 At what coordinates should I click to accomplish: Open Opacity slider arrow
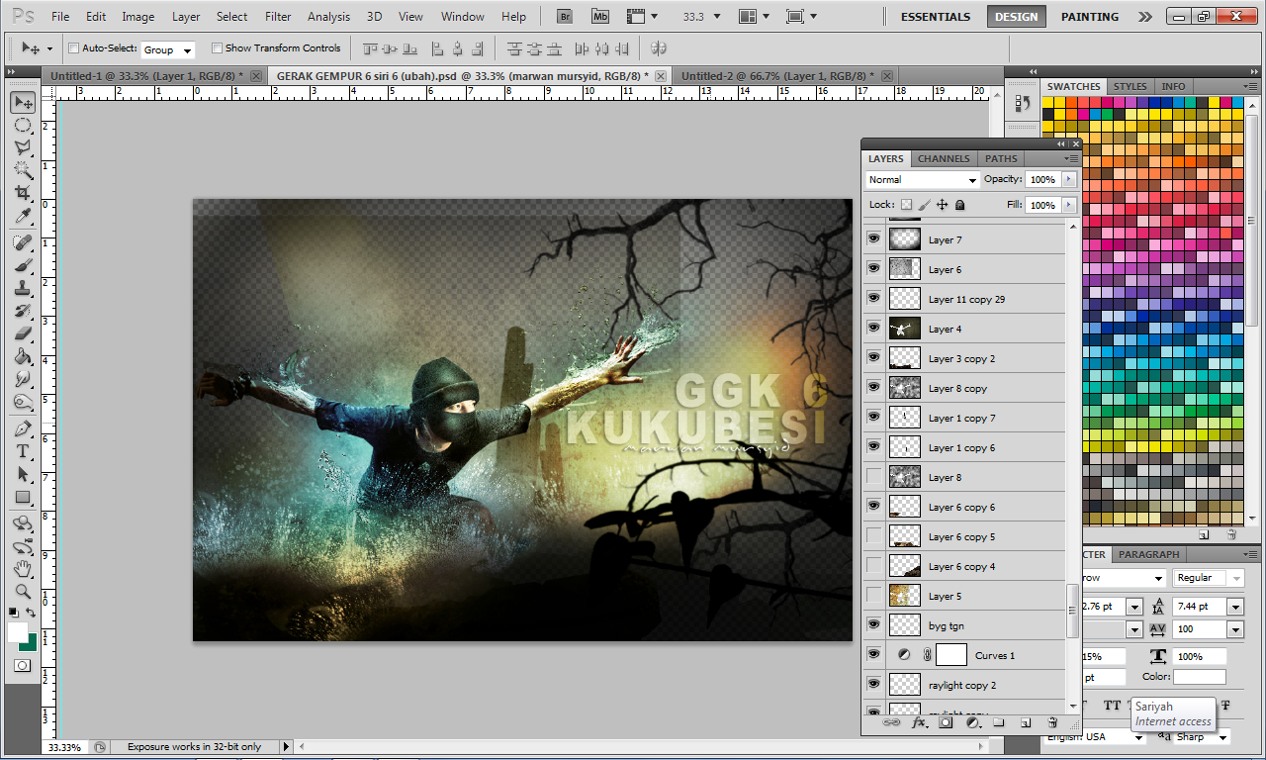click(1069, 180)
